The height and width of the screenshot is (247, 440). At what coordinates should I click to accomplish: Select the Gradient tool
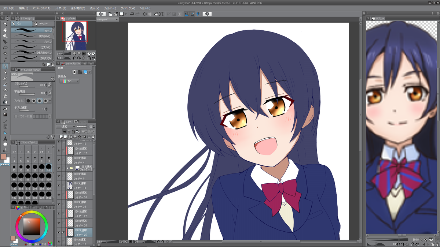click(5, 114)
